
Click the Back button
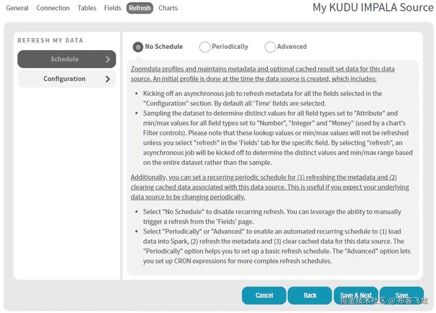310,295
